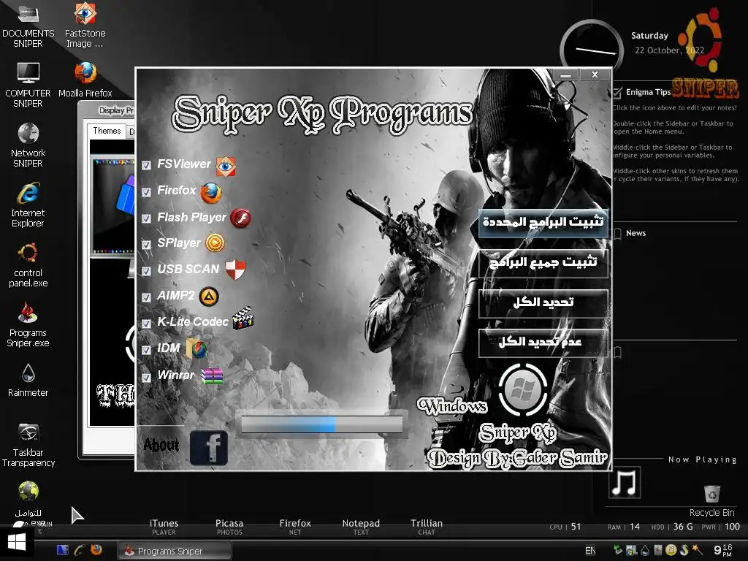Open Rainmeter desktop icon

[28, 380]
